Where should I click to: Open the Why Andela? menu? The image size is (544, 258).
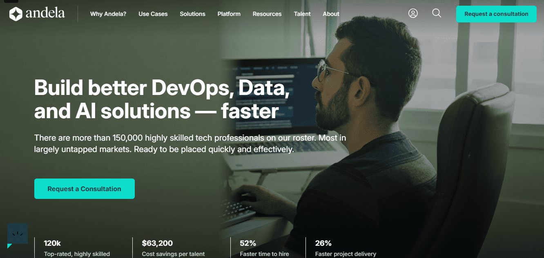pos(108,14)
